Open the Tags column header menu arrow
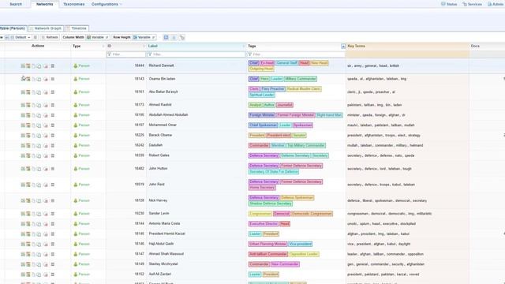 point(343,47)
